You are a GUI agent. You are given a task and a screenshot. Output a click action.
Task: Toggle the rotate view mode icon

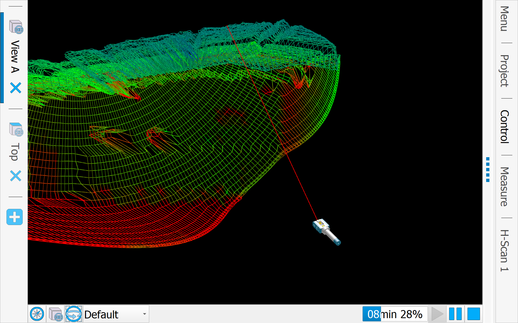click(73, 314)
